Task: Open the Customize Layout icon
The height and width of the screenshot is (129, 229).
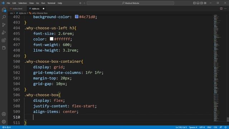Action: [205, 3]
